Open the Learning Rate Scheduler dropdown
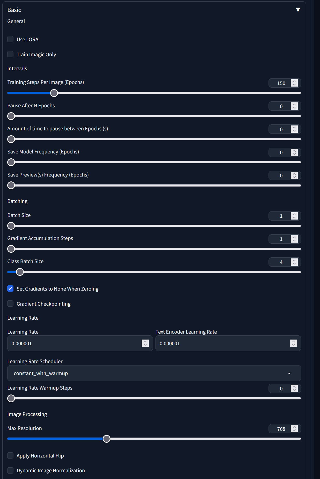The height and width of the screenshot is (479, 320). [154, 373]
